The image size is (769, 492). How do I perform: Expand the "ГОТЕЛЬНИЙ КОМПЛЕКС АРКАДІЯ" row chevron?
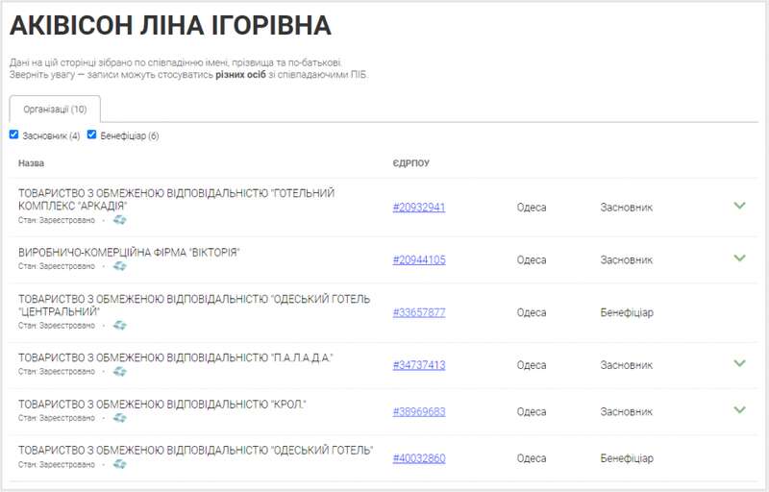pyautogui.click(x=739, y=206)
